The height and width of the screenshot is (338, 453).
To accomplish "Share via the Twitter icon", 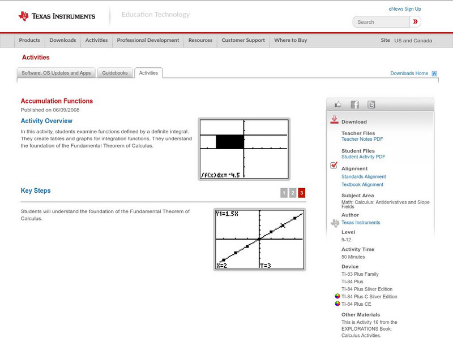I will tap(371, 105).
